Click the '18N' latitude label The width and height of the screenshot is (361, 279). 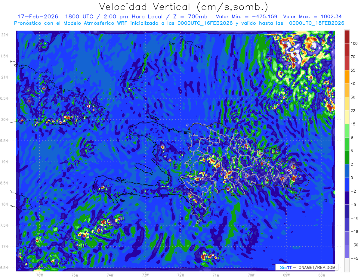click(5, 204)
